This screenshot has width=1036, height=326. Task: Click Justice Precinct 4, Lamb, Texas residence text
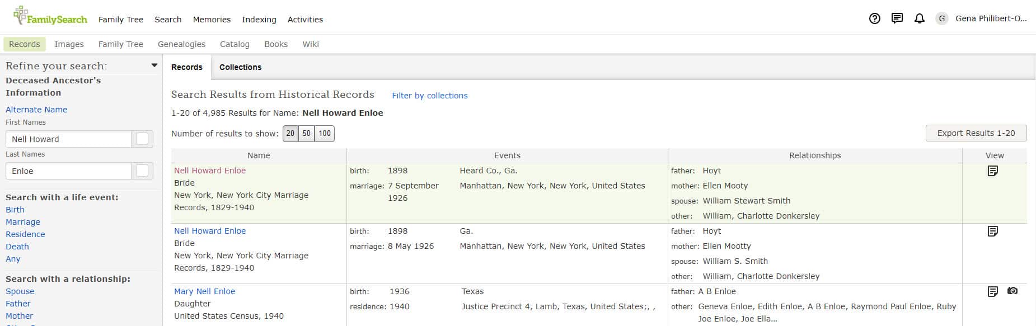pyautogui.click(x=558, y=306)
